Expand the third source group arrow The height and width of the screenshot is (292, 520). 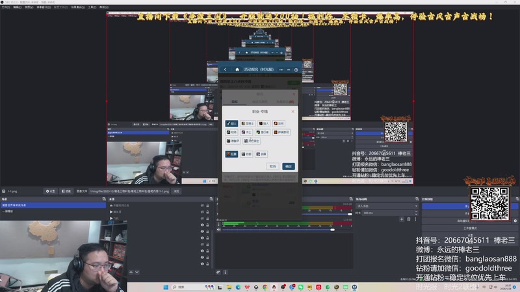[111, 218]
